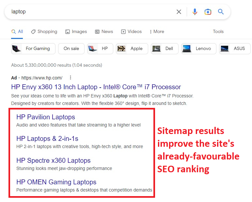Screen dimensions: 252x202
Task: Click the Dell chip laptop thumbnail
Action: (x=156, y=49)
